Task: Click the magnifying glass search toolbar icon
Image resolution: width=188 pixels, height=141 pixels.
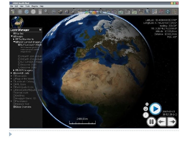Action: point(46,12)
